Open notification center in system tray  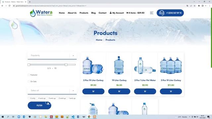click(209, 117)
